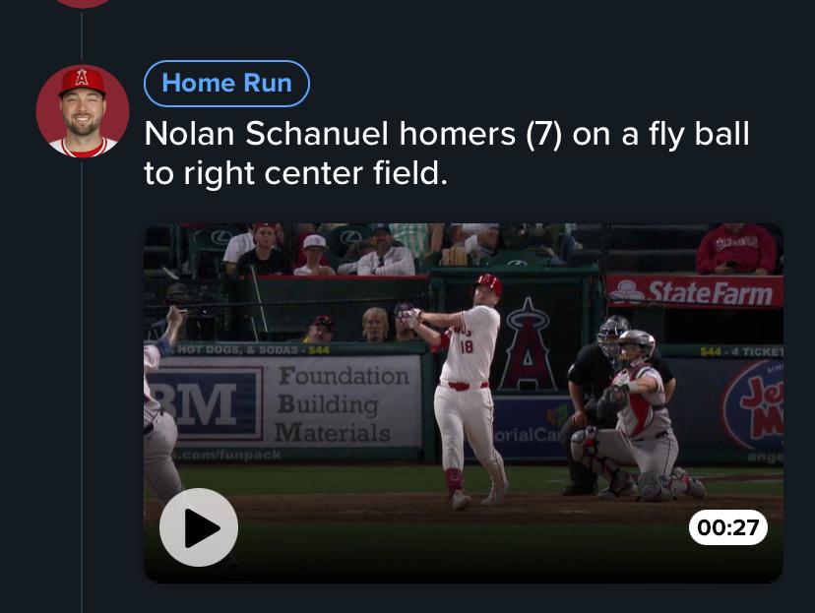Click the batter's red helmet in the video
This screenshot has width=815, height=613.
[487, 285]
